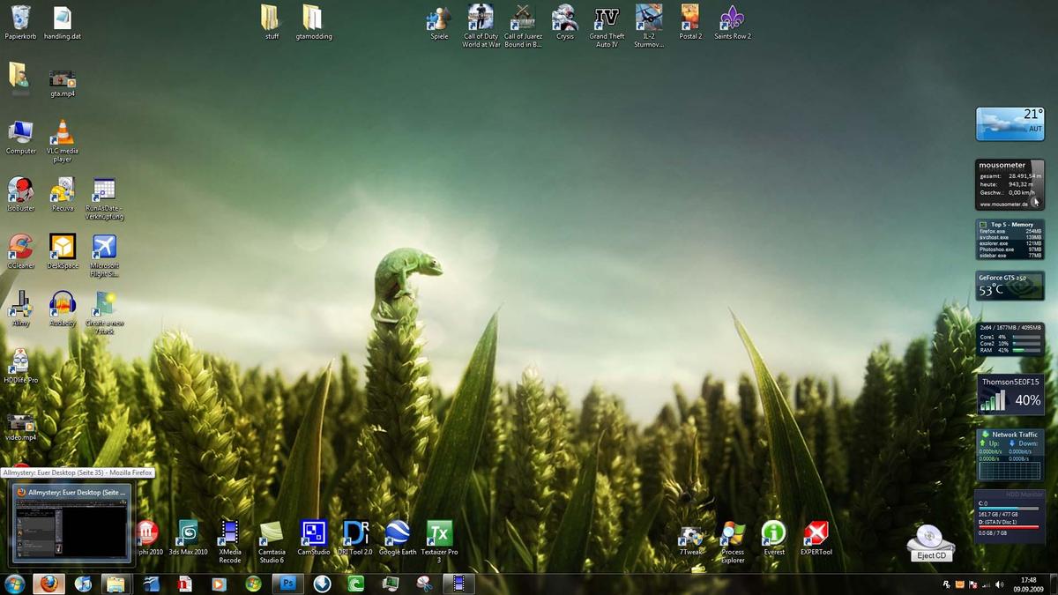The image size is (1058, 595).
Task: Switch to Firefox in the taskbar
Action: pos(48,584)
